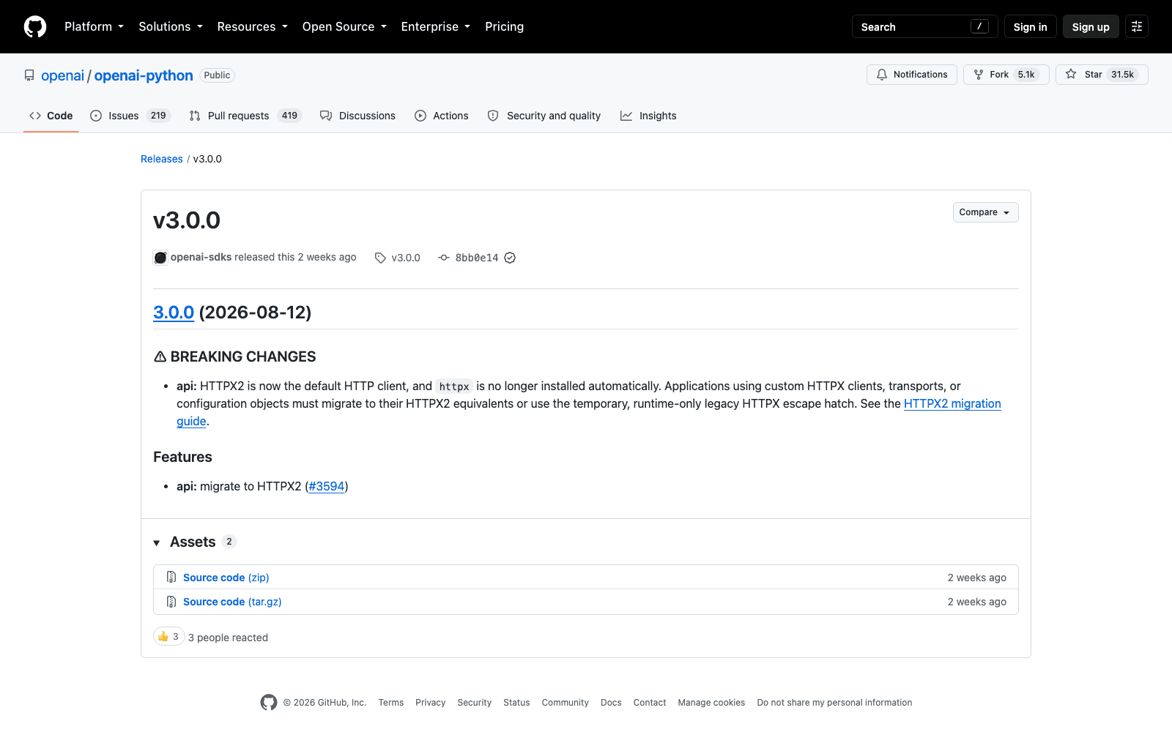Open the openai-sdks author link
The width and height of the screenshot is (1172, 732).
click(201, 257)
